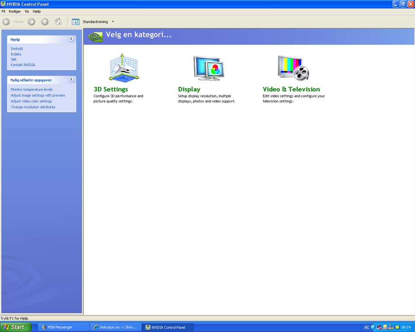The image size is (415, 332).
Task: Open the 3D Settings category icon
Action: pos(124,67)
